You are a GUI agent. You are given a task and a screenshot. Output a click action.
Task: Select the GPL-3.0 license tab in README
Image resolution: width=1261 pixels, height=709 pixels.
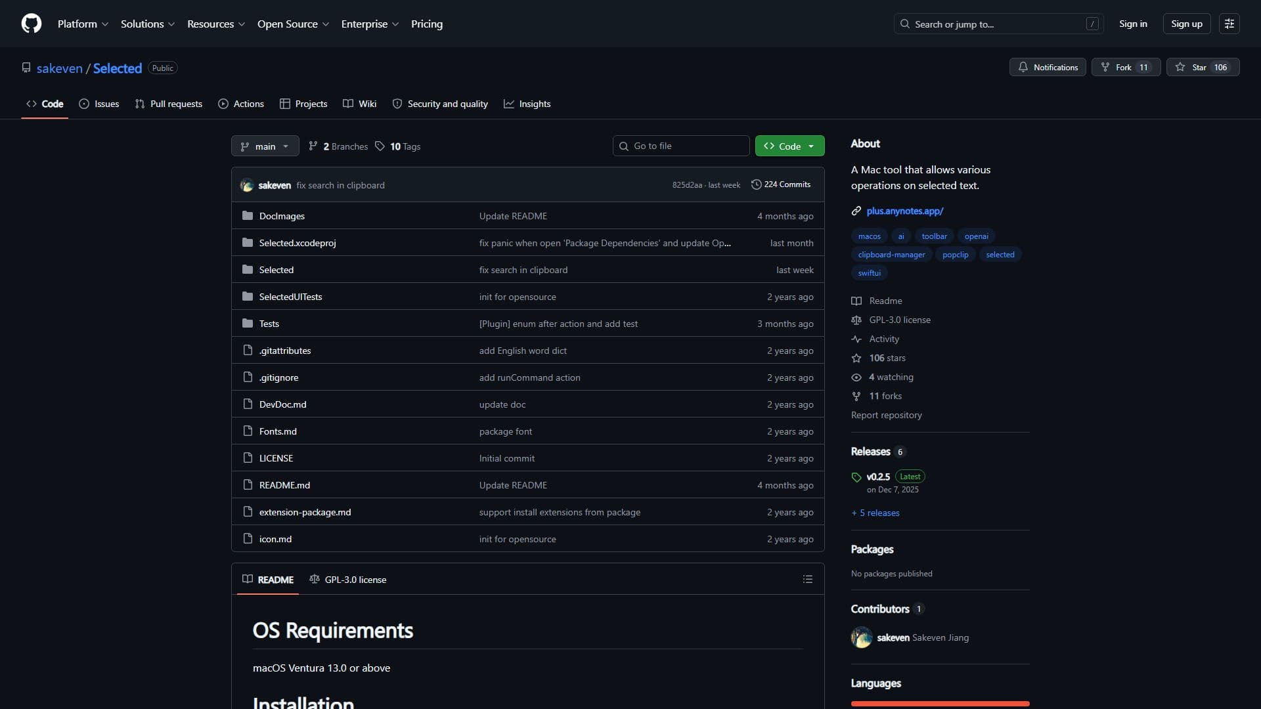[348, 580]
